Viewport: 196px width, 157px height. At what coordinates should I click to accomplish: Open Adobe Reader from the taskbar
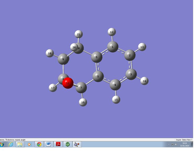pyautogui.click(x=58, y=144)
